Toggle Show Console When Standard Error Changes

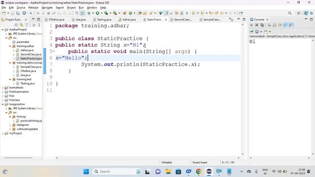[291, 25]
